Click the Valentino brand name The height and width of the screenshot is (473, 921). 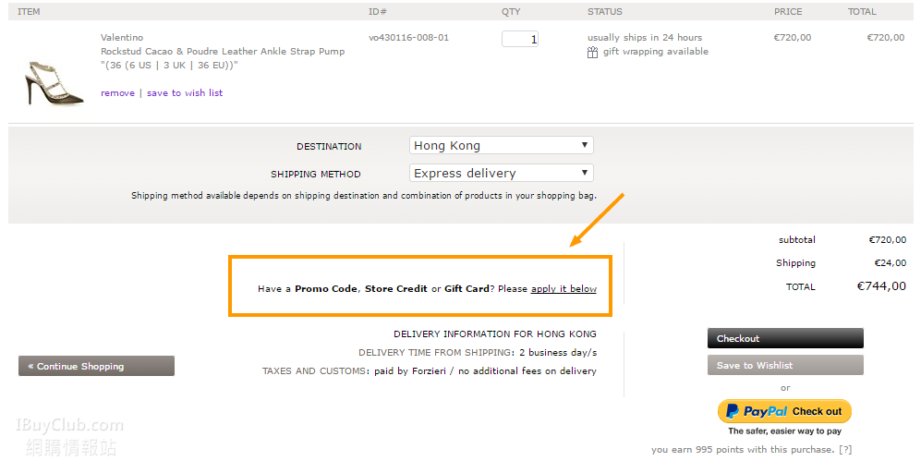(x=122, y=38)
